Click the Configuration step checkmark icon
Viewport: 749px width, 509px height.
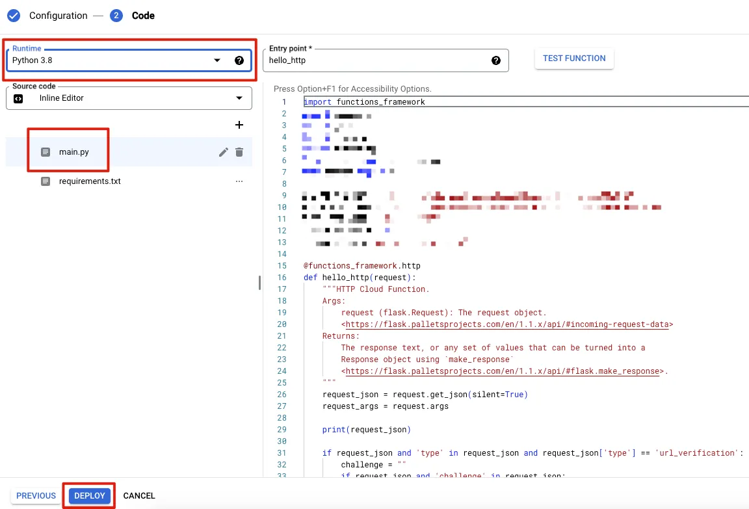(14, 16)
